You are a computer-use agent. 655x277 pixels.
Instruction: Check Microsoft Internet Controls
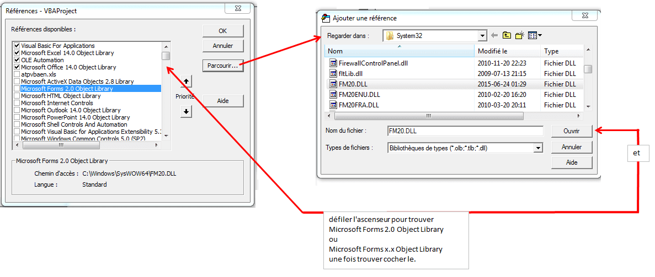coord(17,102)
